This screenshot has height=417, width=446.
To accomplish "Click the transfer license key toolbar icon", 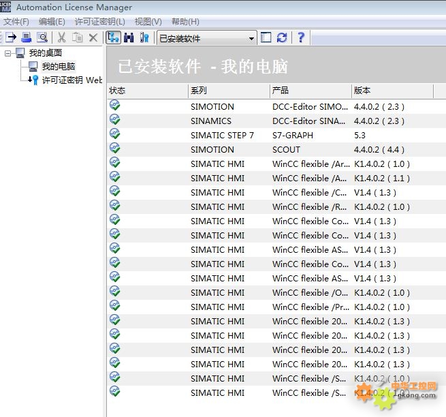I will 11,37.
